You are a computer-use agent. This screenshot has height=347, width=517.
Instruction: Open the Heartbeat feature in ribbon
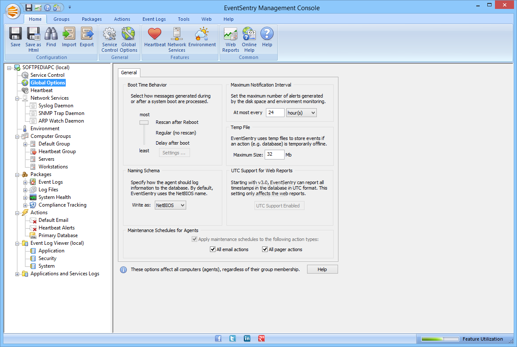155,37
